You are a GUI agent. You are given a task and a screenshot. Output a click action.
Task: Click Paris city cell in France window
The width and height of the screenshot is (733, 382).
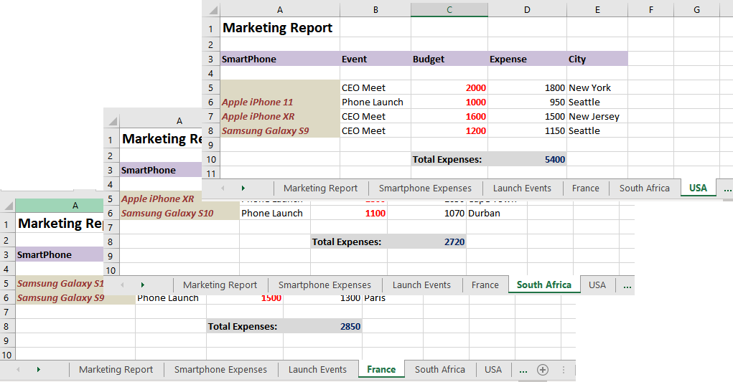393,299
